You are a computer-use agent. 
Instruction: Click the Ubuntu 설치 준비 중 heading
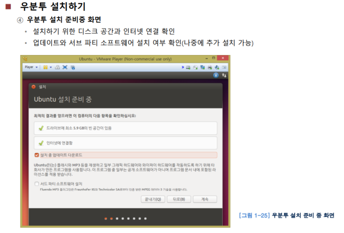63,99
